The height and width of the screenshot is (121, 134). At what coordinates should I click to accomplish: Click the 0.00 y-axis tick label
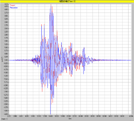click(6, 60)
